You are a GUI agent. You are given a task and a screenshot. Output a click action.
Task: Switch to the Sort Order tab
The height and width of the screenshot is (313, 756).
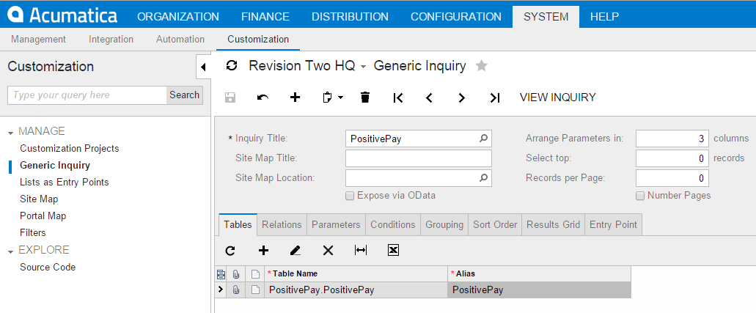[x=495, y=225]
